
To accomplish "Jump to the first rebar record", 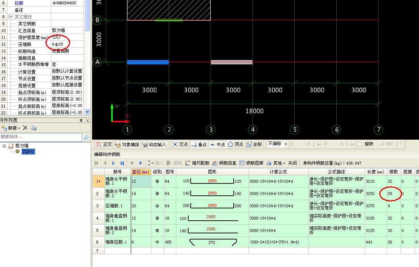I will point(96,163).
